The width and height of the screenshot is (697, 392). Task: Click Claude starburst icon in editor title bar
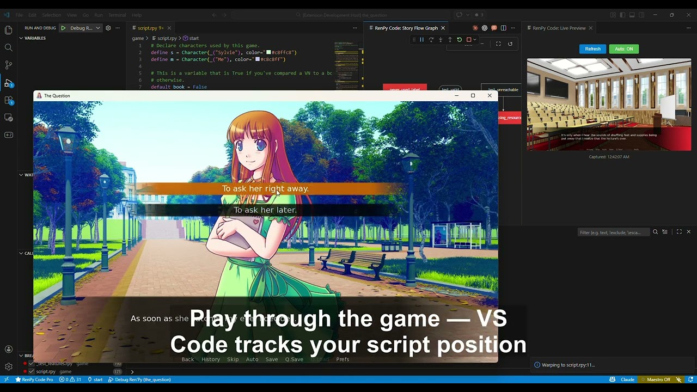tap(475, 28)
